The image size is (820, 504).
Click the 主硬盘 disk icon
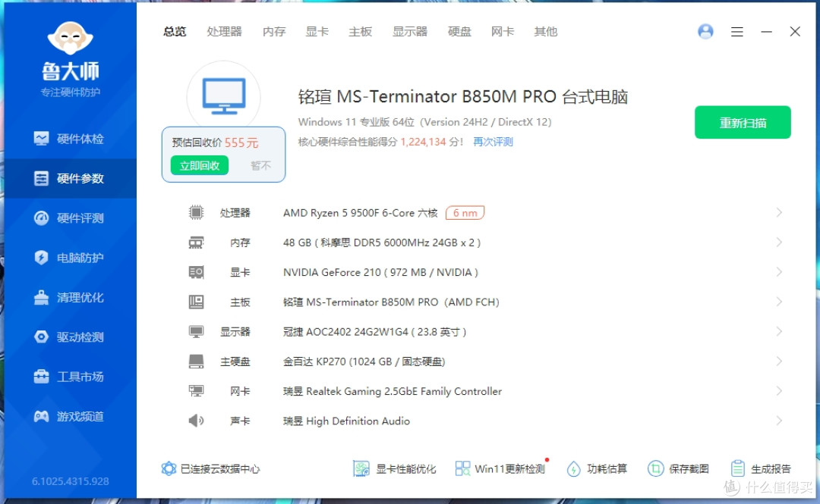tap(196, 362)
